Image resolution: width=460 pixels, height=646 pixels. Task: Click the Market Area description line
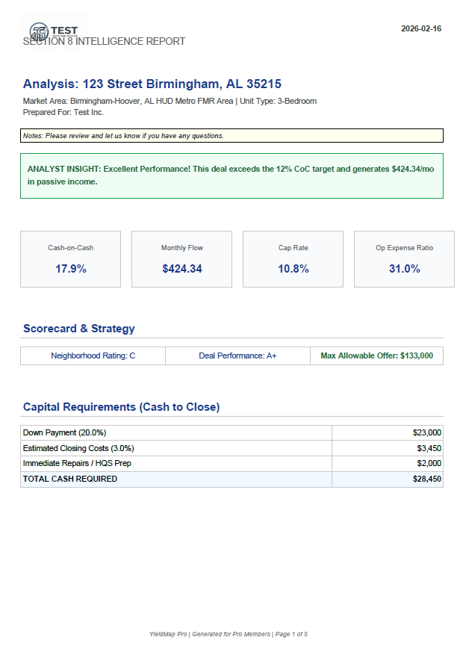(170, 101)
